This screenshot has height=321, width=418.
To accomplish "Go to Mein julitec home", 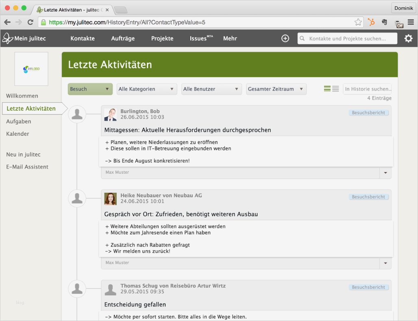I will (x=30, y=38).
